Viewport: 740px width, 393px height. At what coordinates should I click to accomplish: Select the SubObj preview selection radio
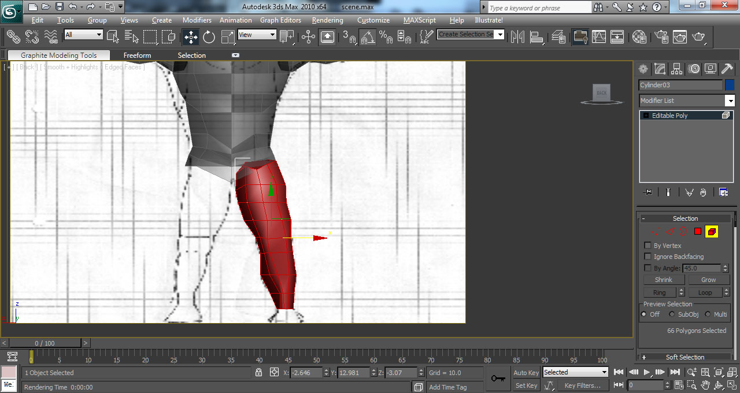point(672,314)
